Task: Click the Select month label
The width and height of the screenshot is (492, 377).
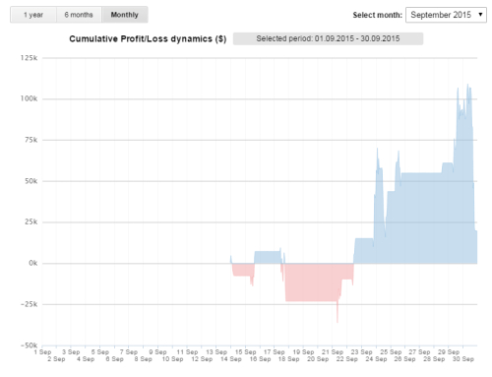Action: point(377,15)
